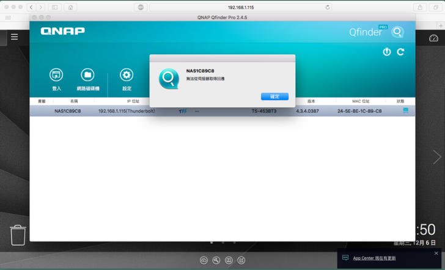This screenshot has height=270, width=445.
Task: Open a new Safari tab with plus
Action: pos(441,26)
